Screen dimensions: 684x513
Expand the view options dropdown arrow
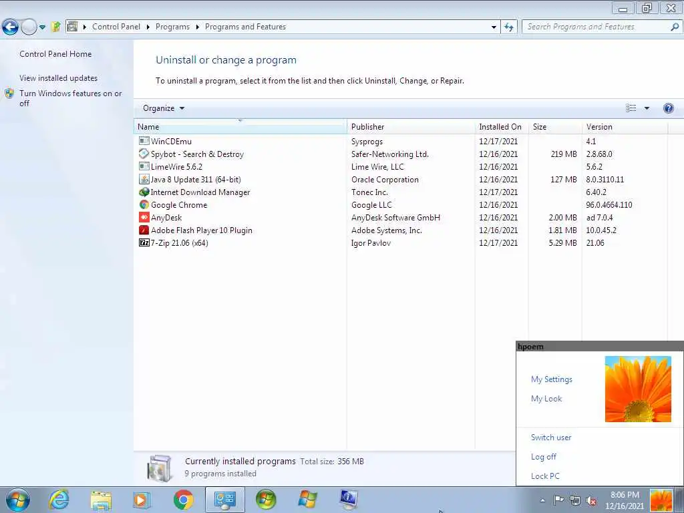647,108
